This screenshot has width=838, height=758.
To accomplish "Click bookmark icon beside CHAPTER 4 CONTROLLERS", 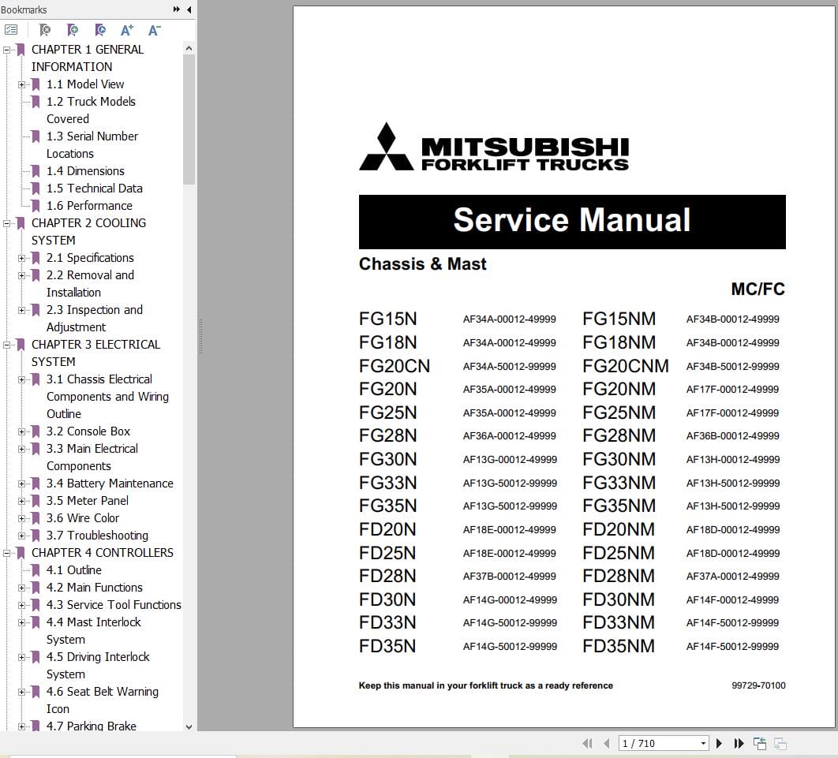I will click(21, 553).
